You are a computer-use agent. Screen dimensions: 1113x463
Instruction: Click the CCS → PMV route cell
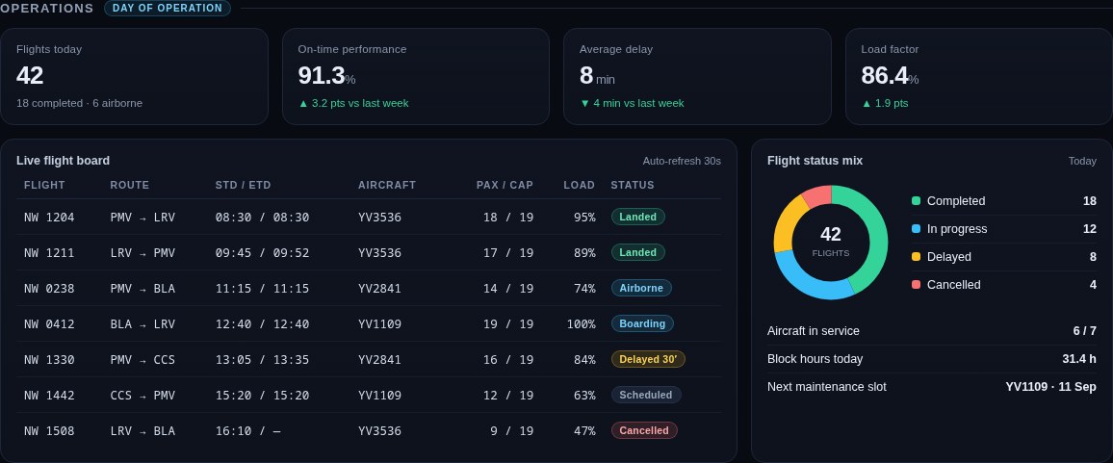(x=142, y=395)
